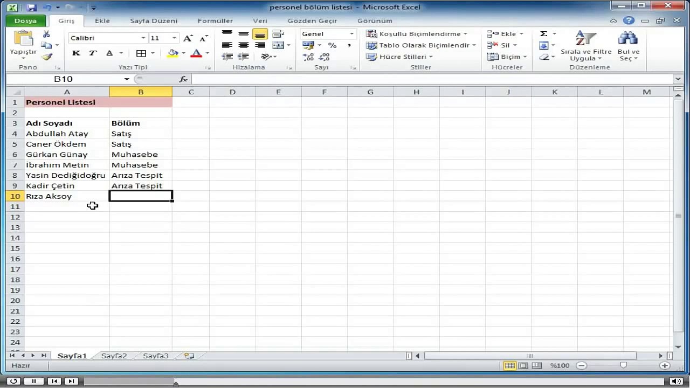
Task: Click the B10 name box field
Action: 63,79
